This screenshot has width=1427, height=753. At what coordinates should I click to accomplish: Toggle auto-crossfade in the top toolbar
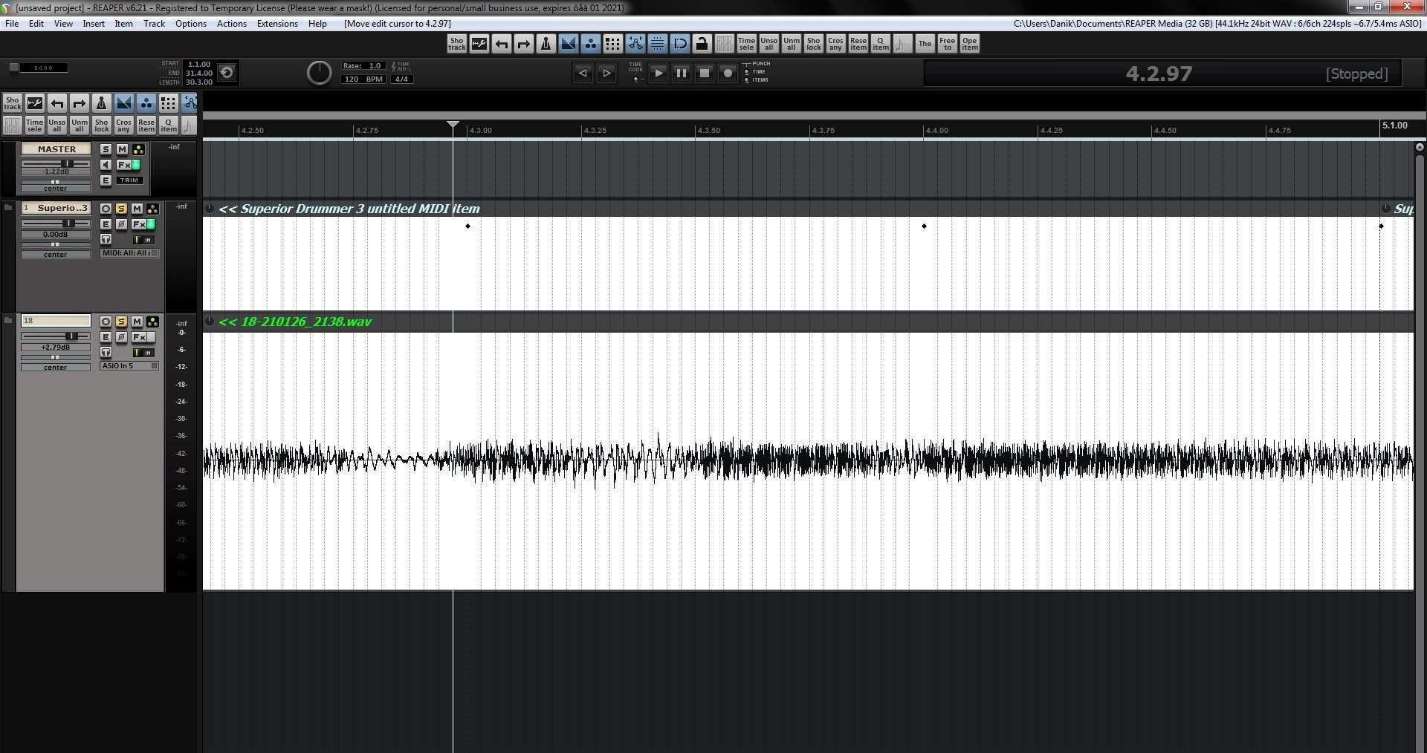pyautogui.click(x=569, y=44)
